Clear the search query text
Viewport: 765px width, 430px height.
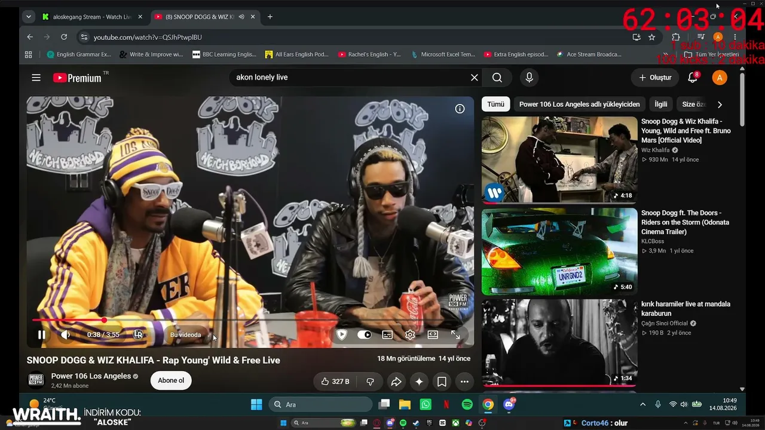(475, 77)
